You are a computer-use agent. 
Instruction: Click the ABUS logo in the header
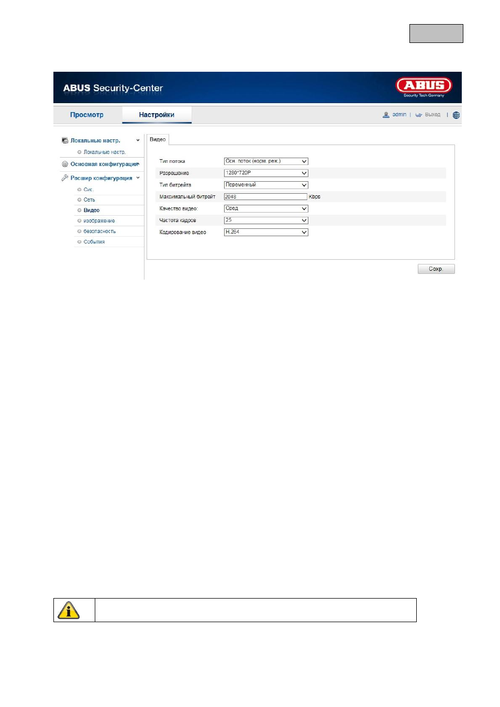[x=424, y=86]
